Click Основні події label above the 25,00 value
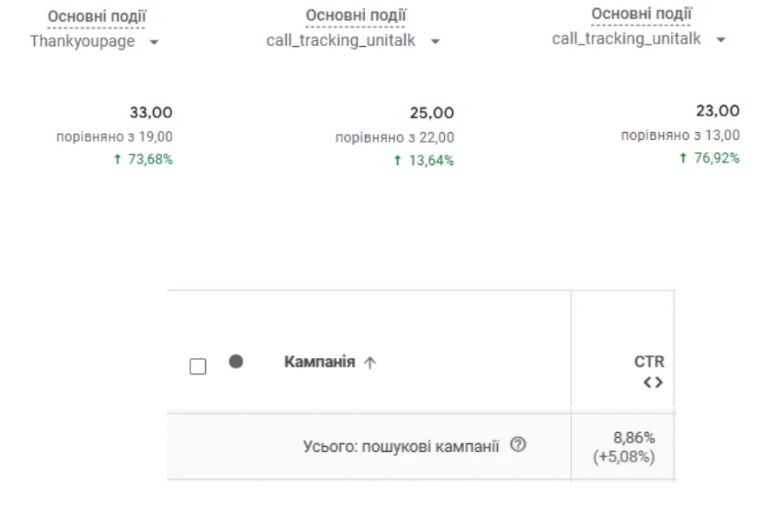This screenshot has width=770, height=511. tap(355, 16)
